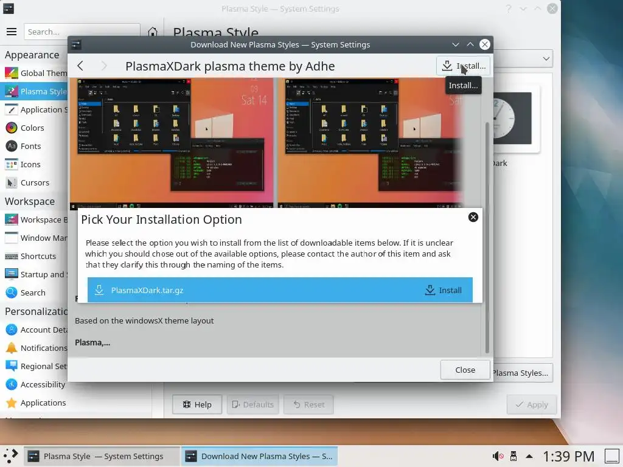The width and height of the screenshot is (623, 467).
Task: Open the Search settings magnifier icon
Action: click(11, 292)
